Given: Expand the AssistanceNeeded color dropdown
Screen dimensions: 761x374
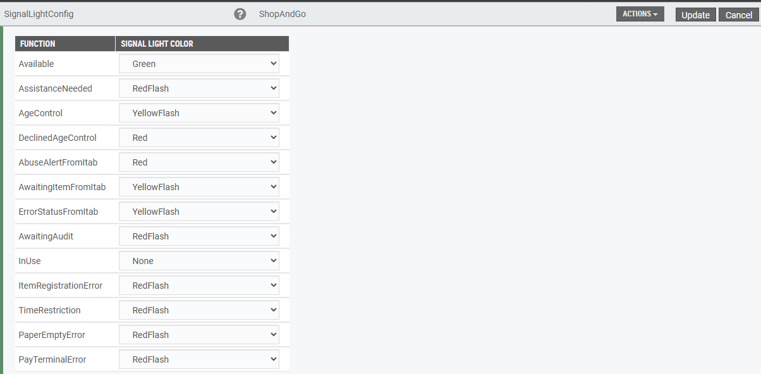Looking at the screenshot, I should click(x=199, y=88).
